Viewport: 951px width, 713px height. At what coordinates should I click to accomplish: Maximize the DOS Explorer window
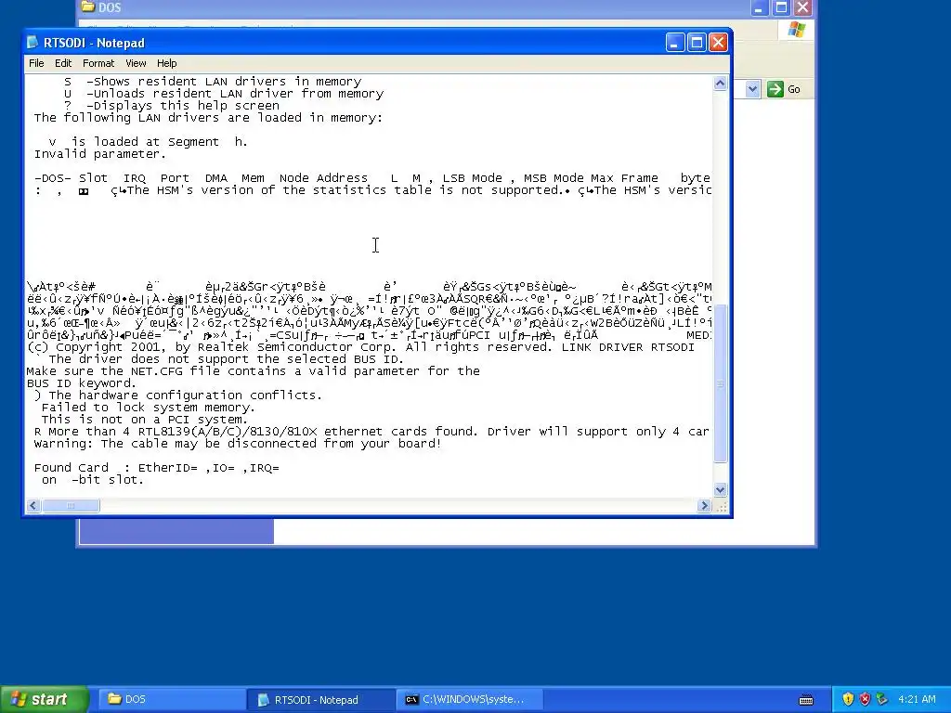coord(781,7)
